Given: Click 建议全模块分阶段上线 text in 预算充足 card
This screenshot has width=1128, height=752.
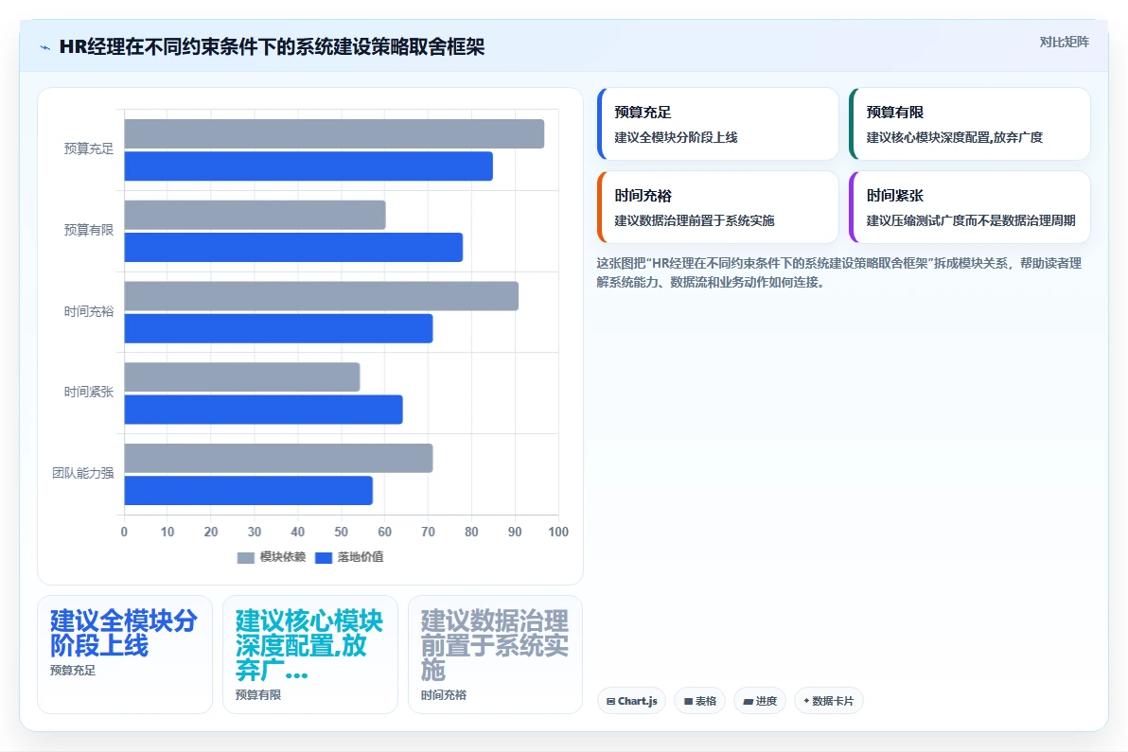Looking at the screenshot, I should click(677, 137).
